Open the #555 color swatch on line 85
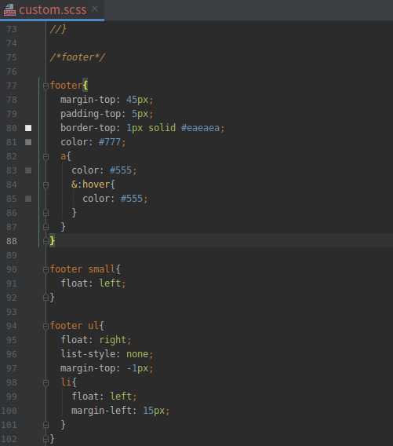This screenshot has height=446, width=393. click(28, 199)
